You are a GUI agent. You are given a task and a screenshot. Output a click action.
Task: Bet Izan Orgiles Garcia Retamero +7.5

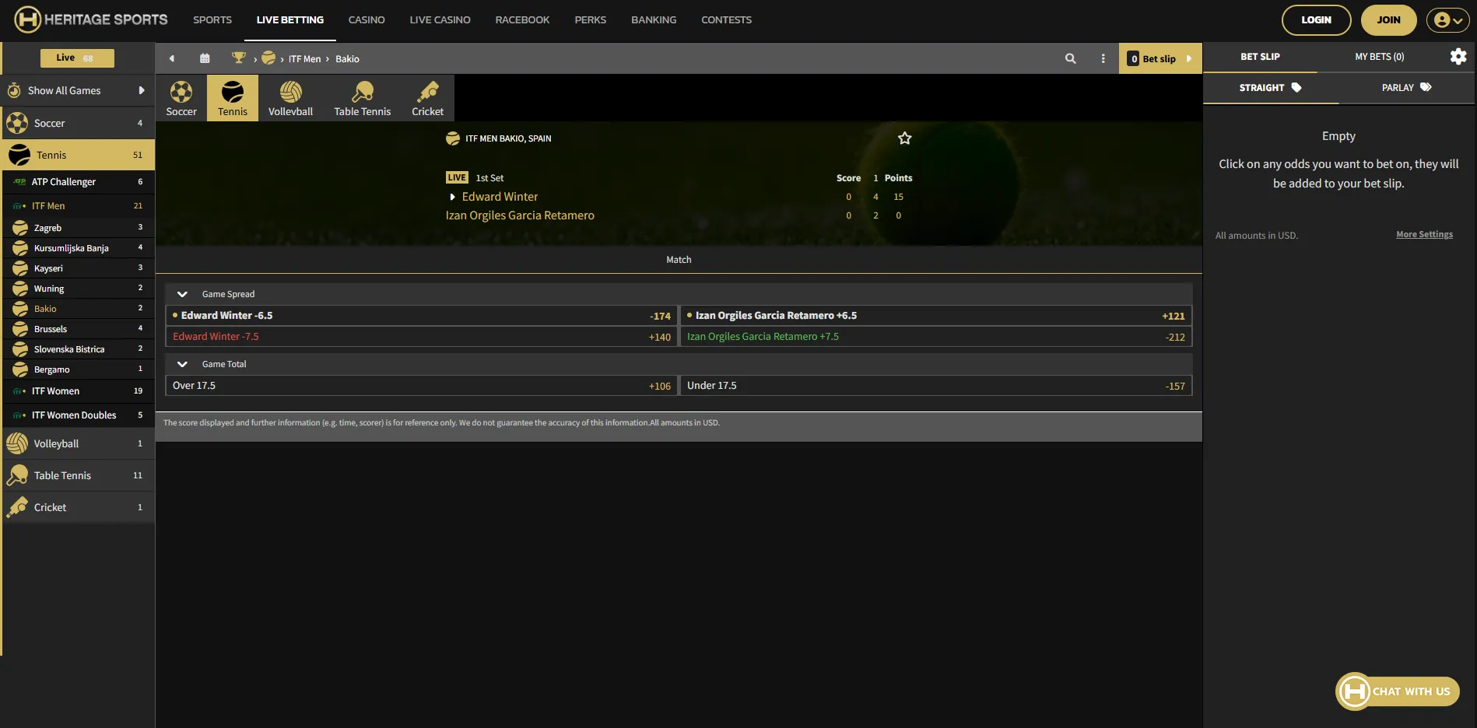[936, 337]
